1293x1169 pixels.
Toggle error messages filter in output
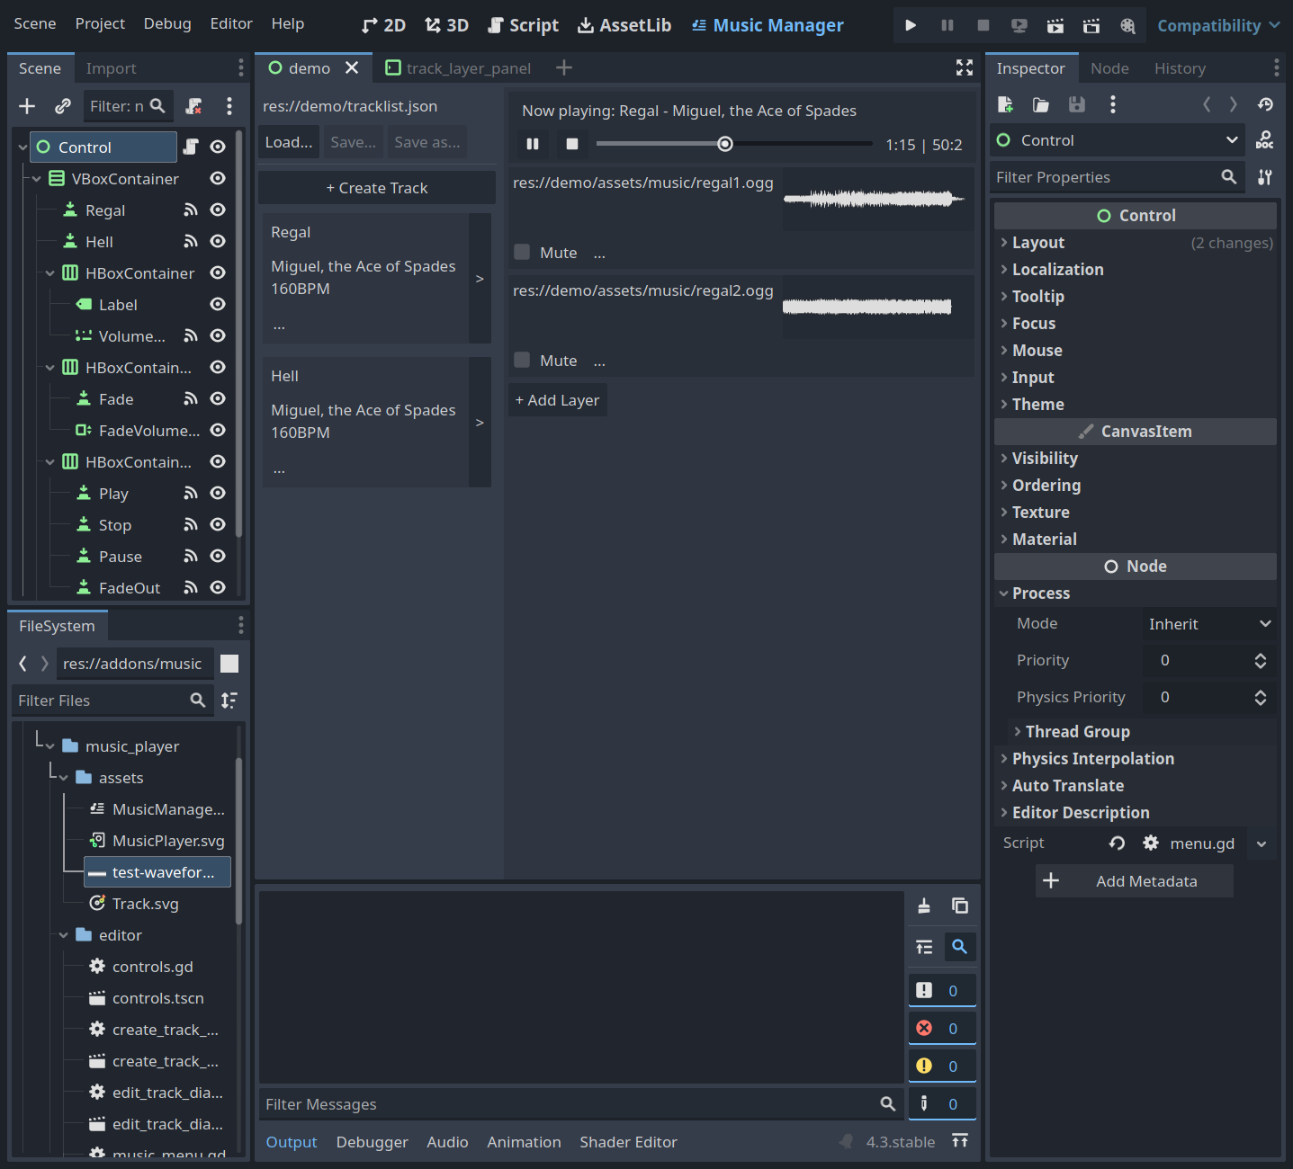[942, 1028]
